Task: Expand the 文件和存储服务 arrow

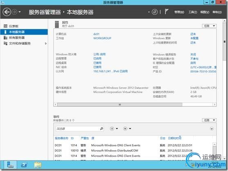Action: 46,43
